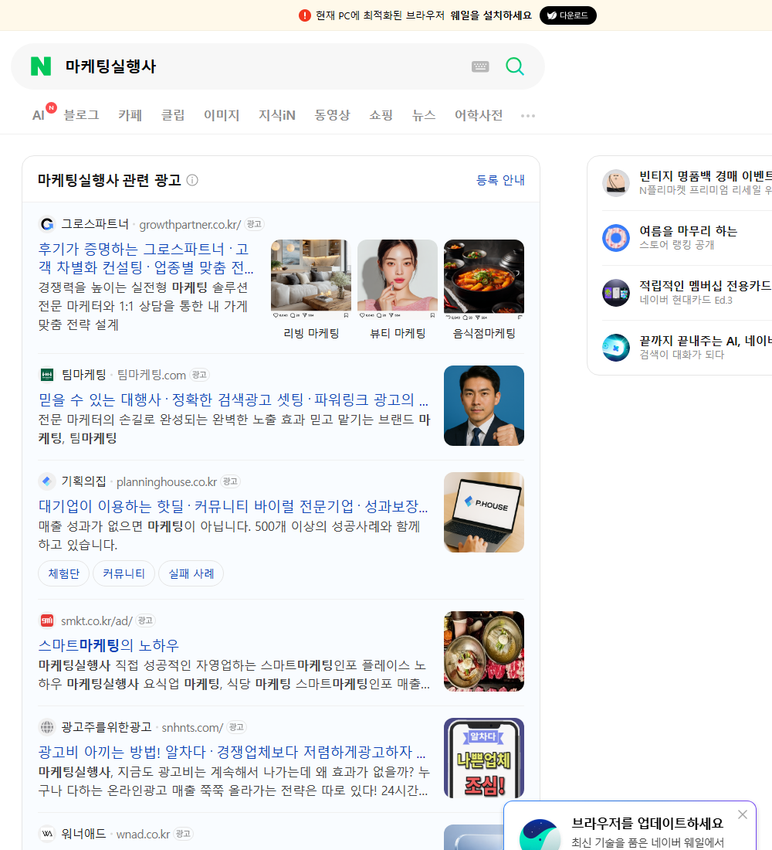Click the 기획의집 blue diamond favicon
This screenshot has height=850, width=772.
coord(47,481)
